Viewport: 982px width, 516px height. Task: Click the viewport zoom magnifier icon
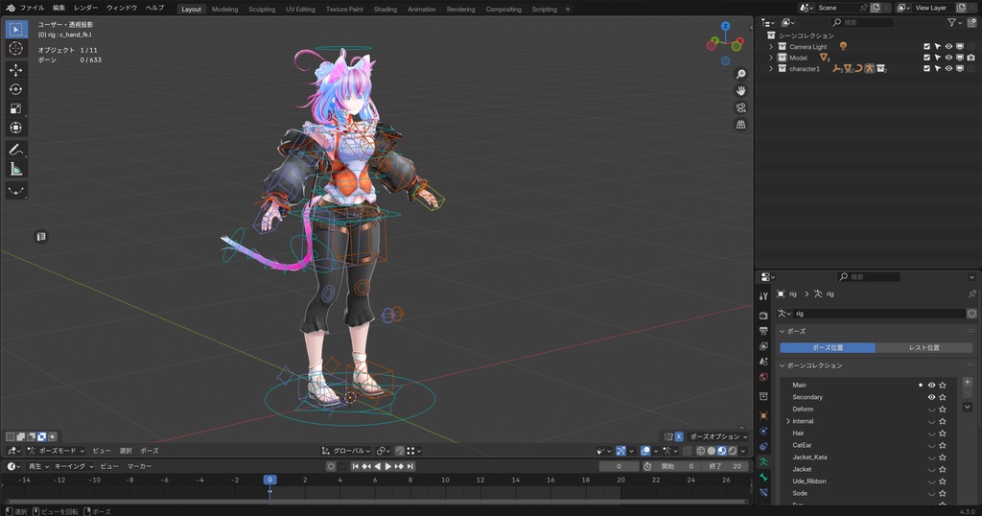(x=741, y=74)
